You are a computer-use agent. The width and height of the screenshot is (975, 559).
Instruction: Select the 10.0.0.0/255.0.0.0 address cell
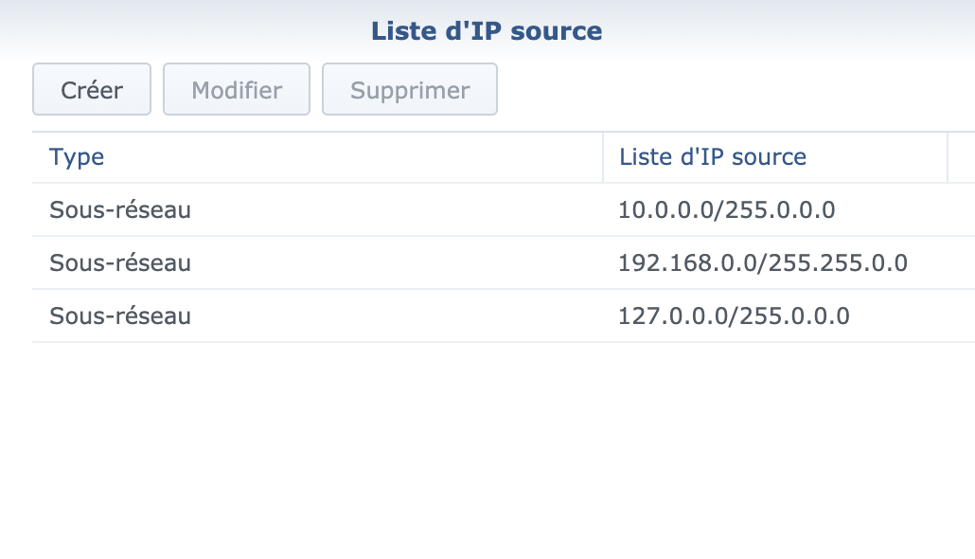[x=726, y=209]
